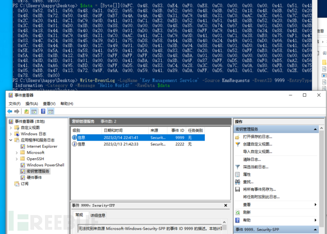Viewport: 327px width, 234px height.
Task: Click the info icon of event 9999
Action: [74, 138]
